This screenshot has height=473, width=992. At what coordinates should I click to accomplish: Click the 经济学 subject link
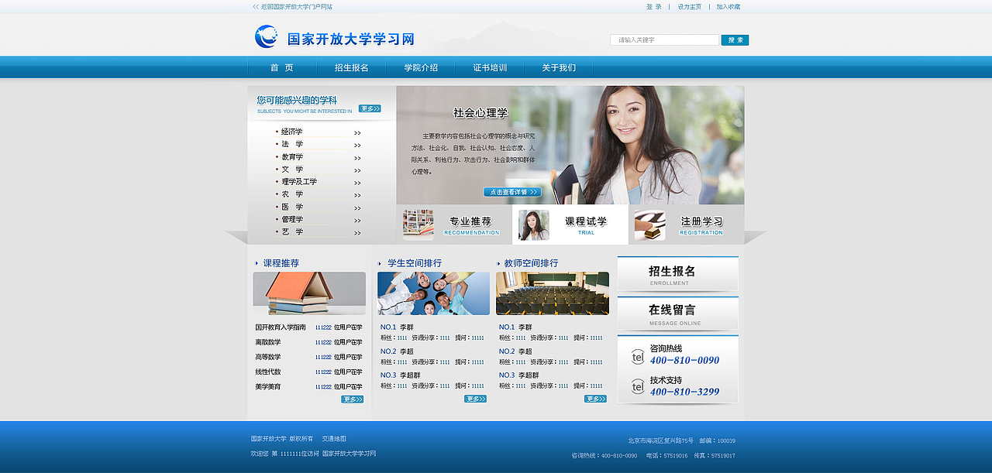coord(292,132)
